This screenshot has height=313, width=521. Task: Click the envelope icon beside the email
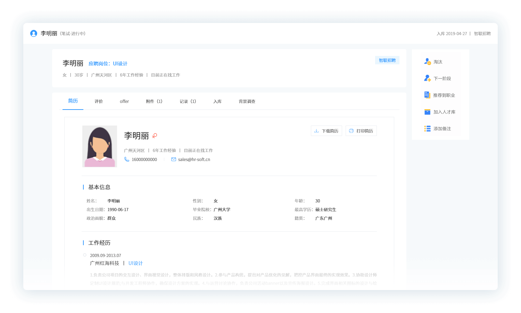point(174,159)
